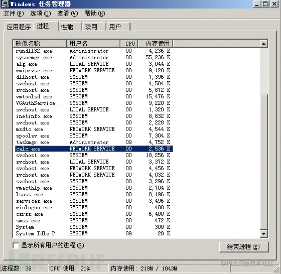Viewport: 281px width, 274px height.
Task: Select the System Idle P... process
Action: click(x=94, y=233)
